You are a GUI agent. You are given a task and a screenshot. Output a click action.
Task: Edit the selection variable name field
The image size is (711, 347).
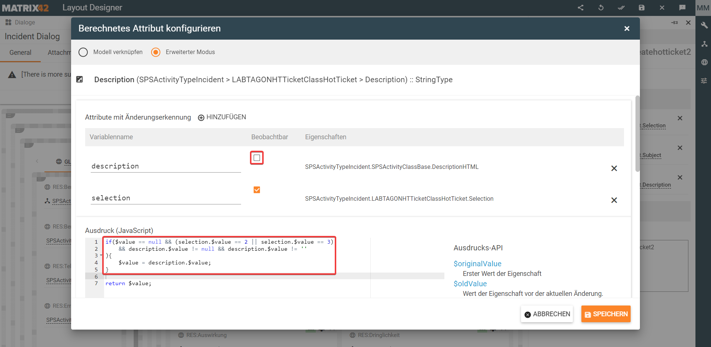click(166, 198)
